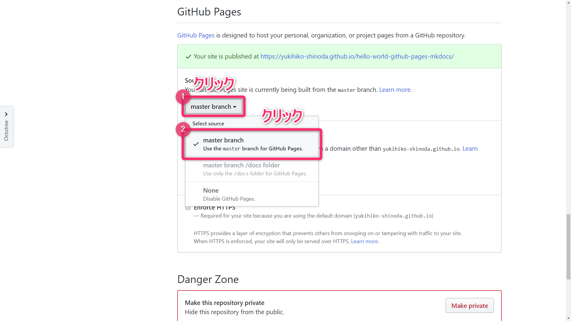Click the green checkmark published icon
571x321 pixels.
[x=189, y=56]
